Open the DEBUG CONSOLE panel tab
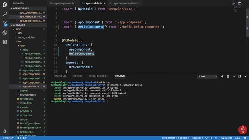The height and width of the screenshot is (140, 249). (x=98, y=76)
